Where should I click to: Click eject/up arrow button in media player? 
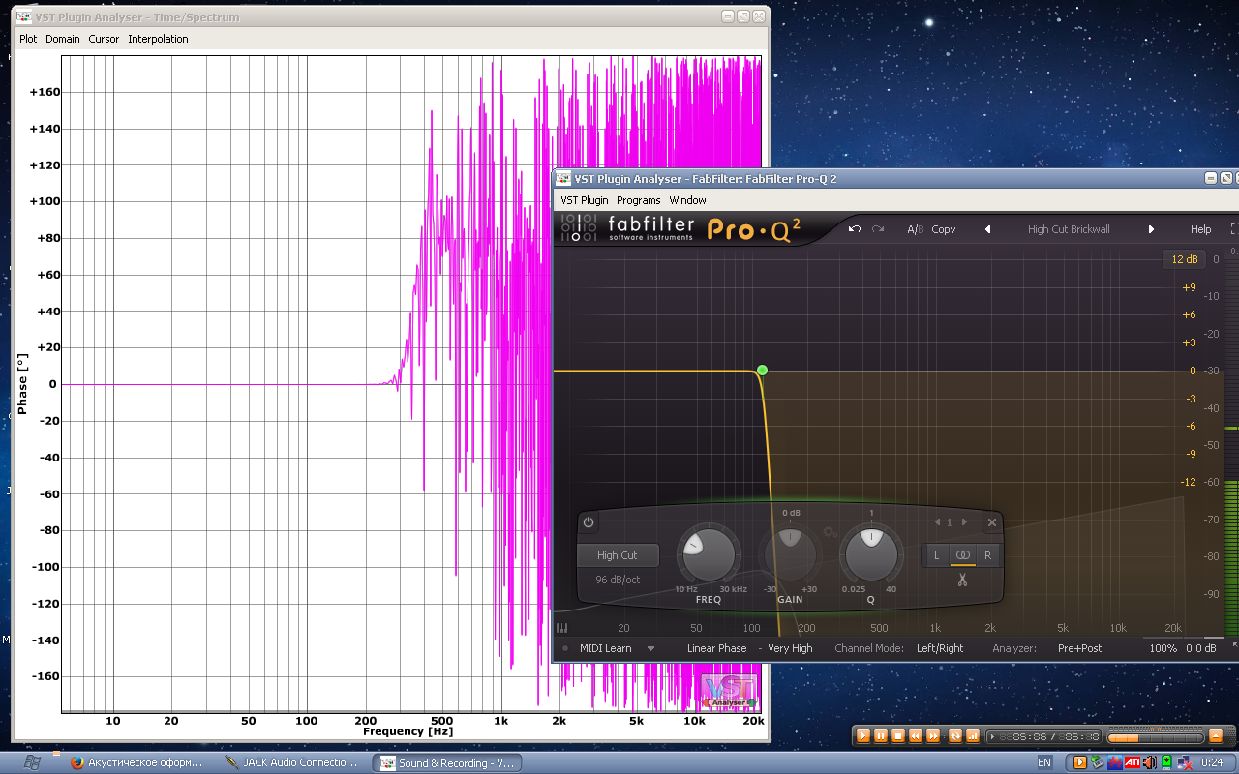(x=1217, y=736)
